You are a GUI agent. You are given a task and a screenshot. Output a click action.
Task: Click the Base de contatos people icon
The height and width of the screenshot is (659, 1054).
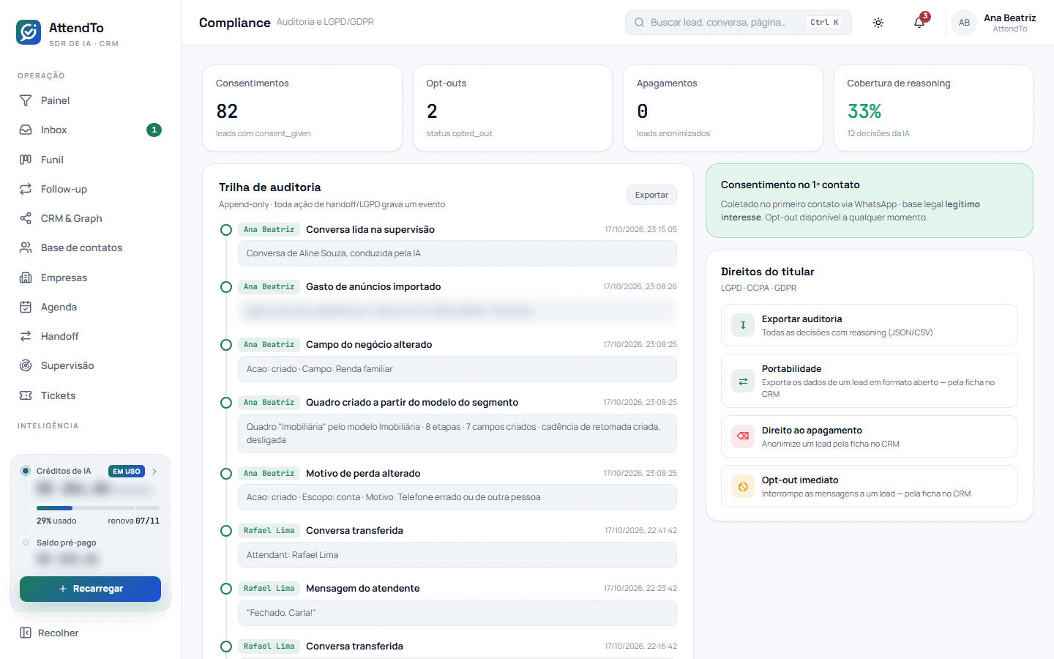[26, 247]
